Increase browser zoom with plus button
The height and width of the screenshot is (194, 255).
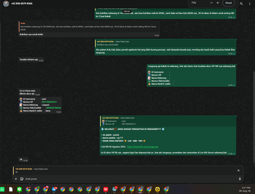point(218,3)
